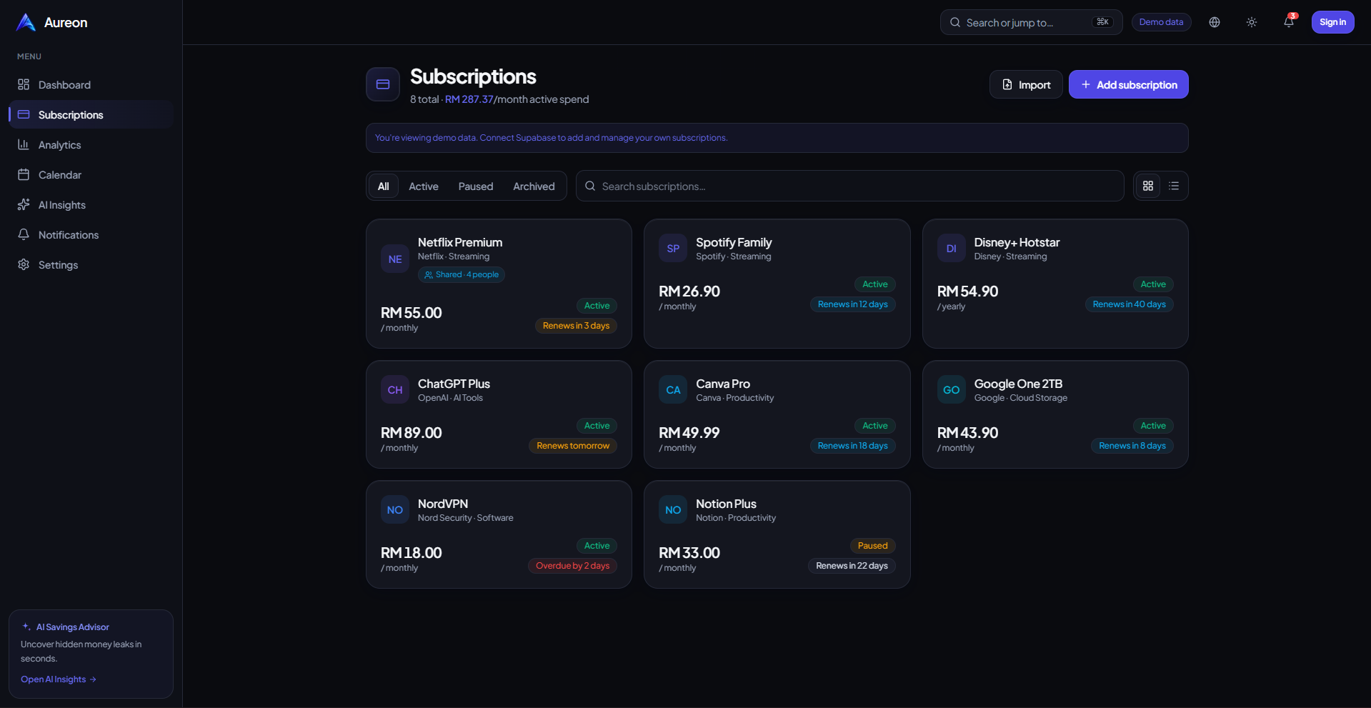This screenshot has width=1371, height=708.
Task: Click the Settings gear icon
Action: tap(24, 264)
